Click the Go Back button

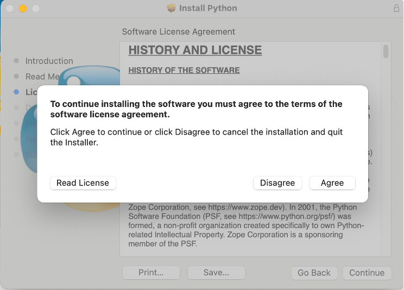314,273
